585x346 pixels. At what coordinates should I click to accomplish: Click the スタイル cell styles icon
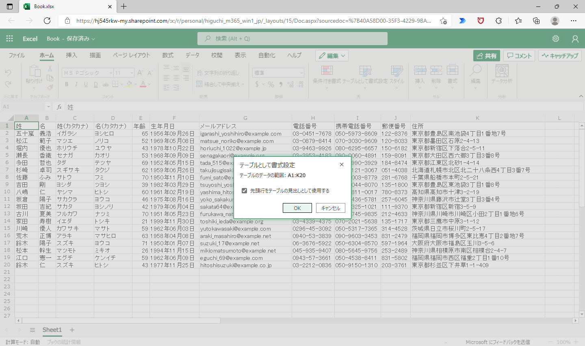397,71
